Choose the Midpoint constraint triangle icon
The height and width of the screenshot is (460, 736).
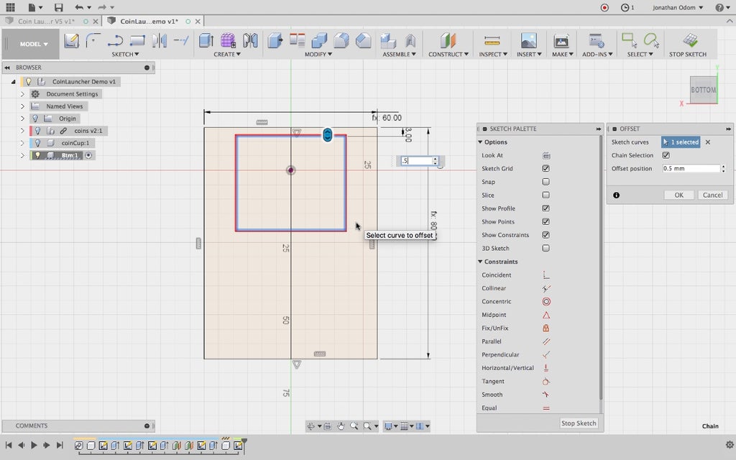tap(546, 315)
